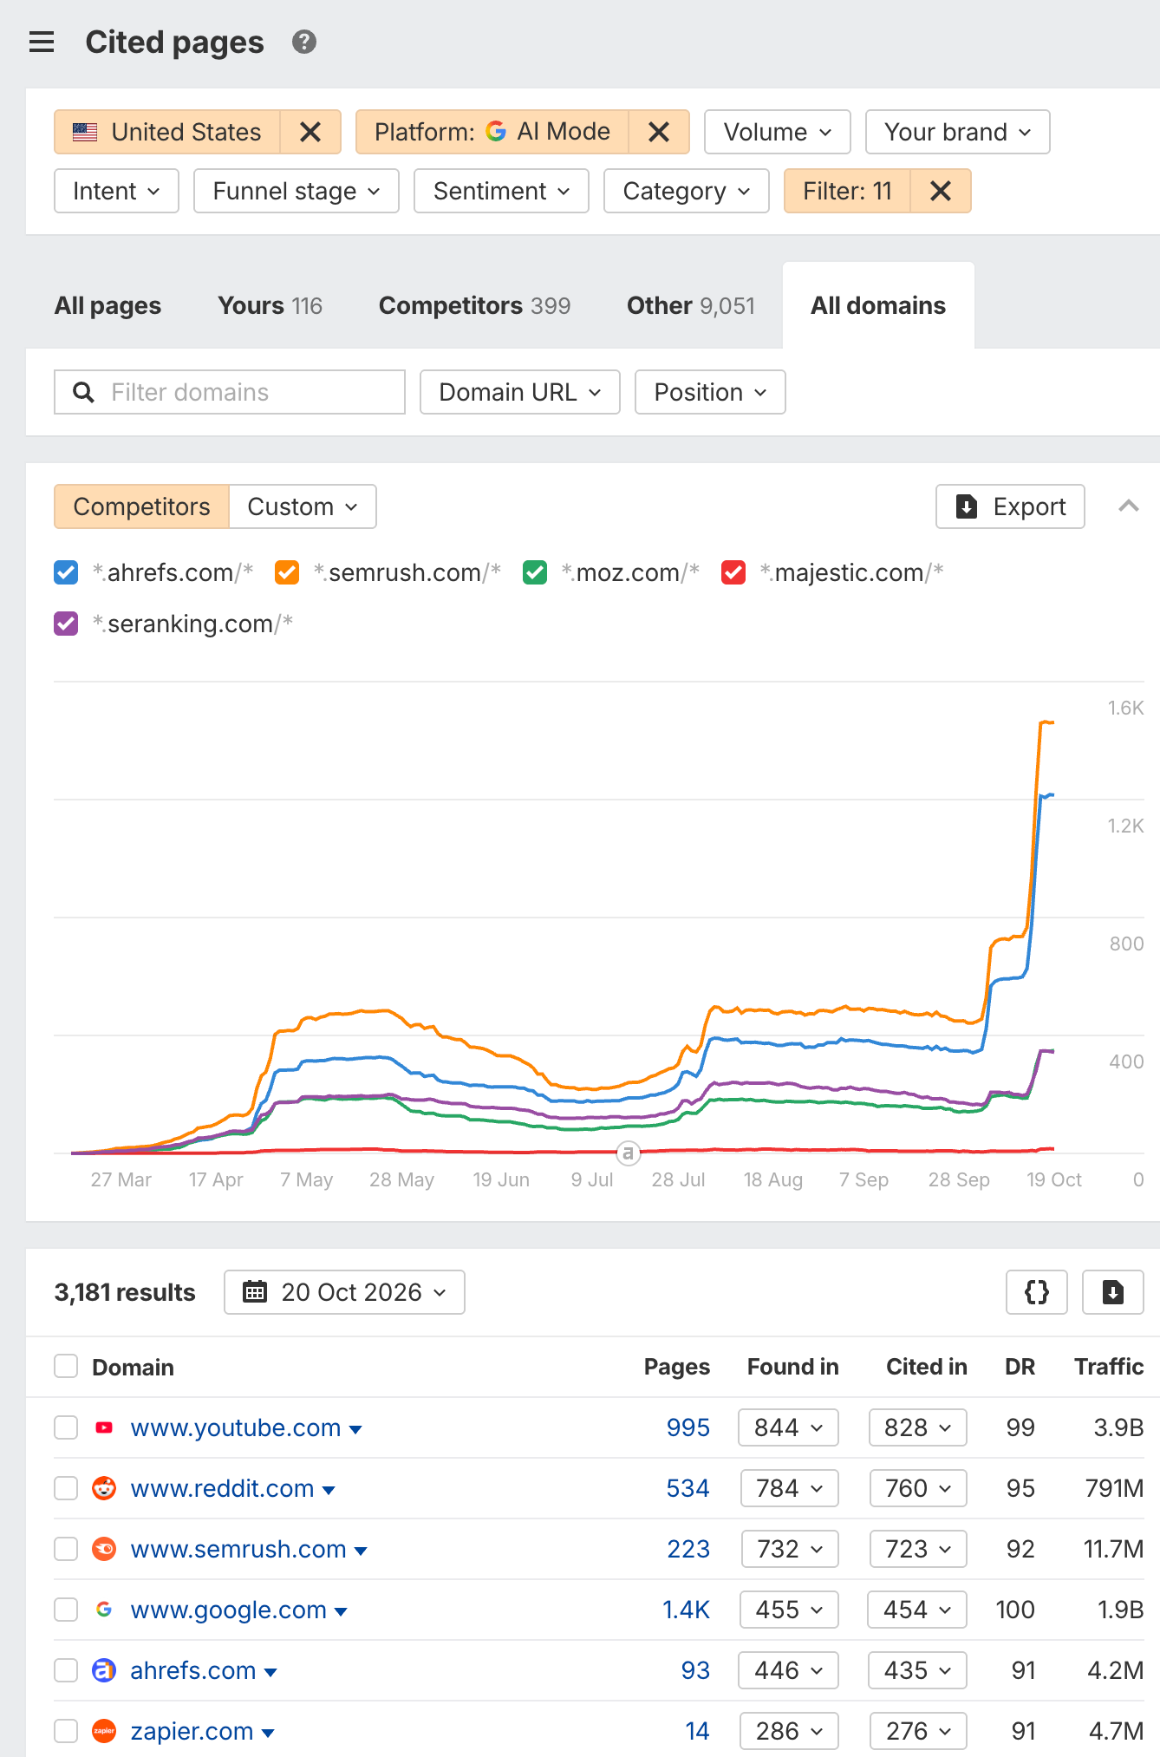The image size is (1160, 1757).
Task: Clear the Filter: 11 chip
Action: pos(941,191)
